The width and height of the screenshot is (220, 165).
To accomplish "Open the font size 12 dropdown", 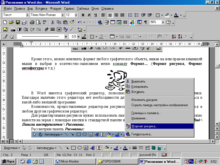I will tap(76, 15).
